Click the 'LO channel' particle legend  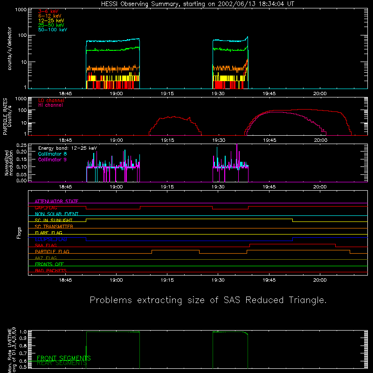(51, 100)
